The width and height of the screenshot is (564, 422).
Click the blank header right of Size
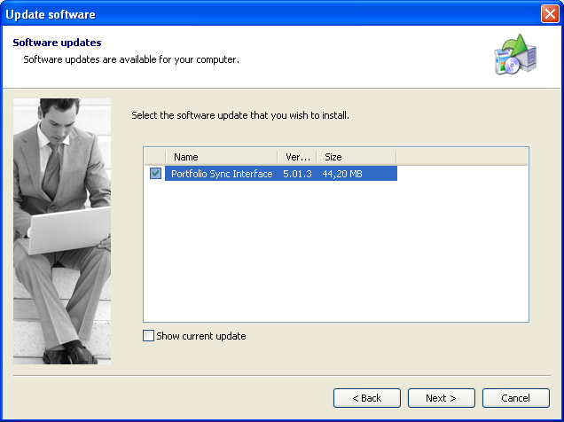461,157
